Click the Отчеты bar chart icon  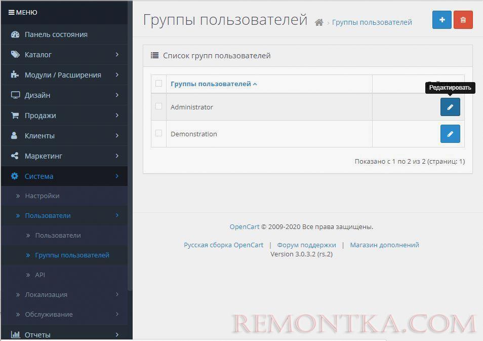pos(15,334)
